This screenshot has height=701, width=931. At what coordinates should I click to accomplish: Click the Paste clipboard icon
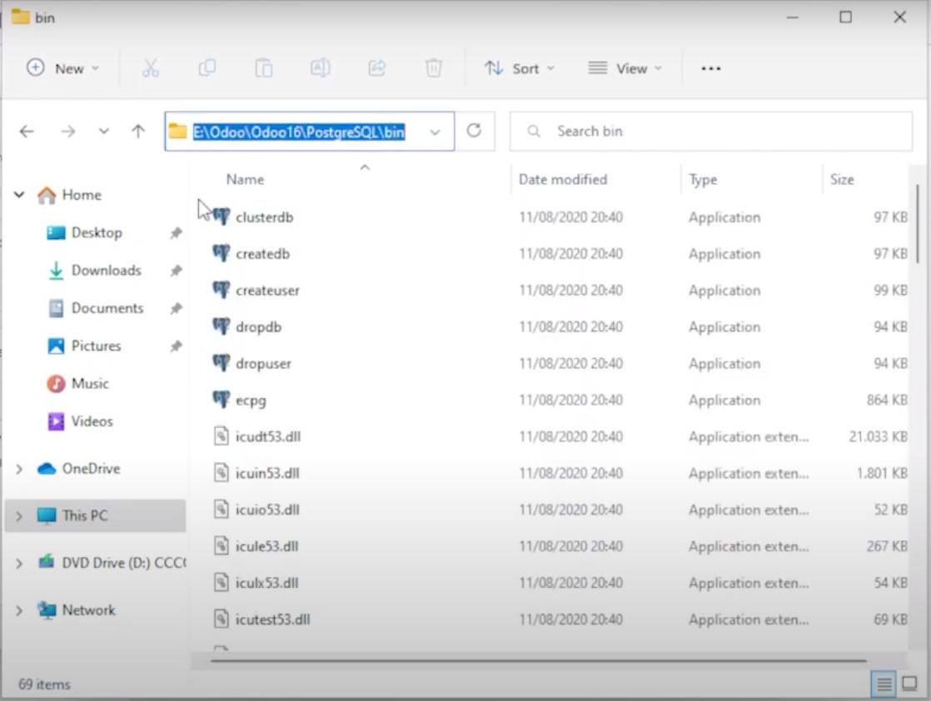[264, 68]
